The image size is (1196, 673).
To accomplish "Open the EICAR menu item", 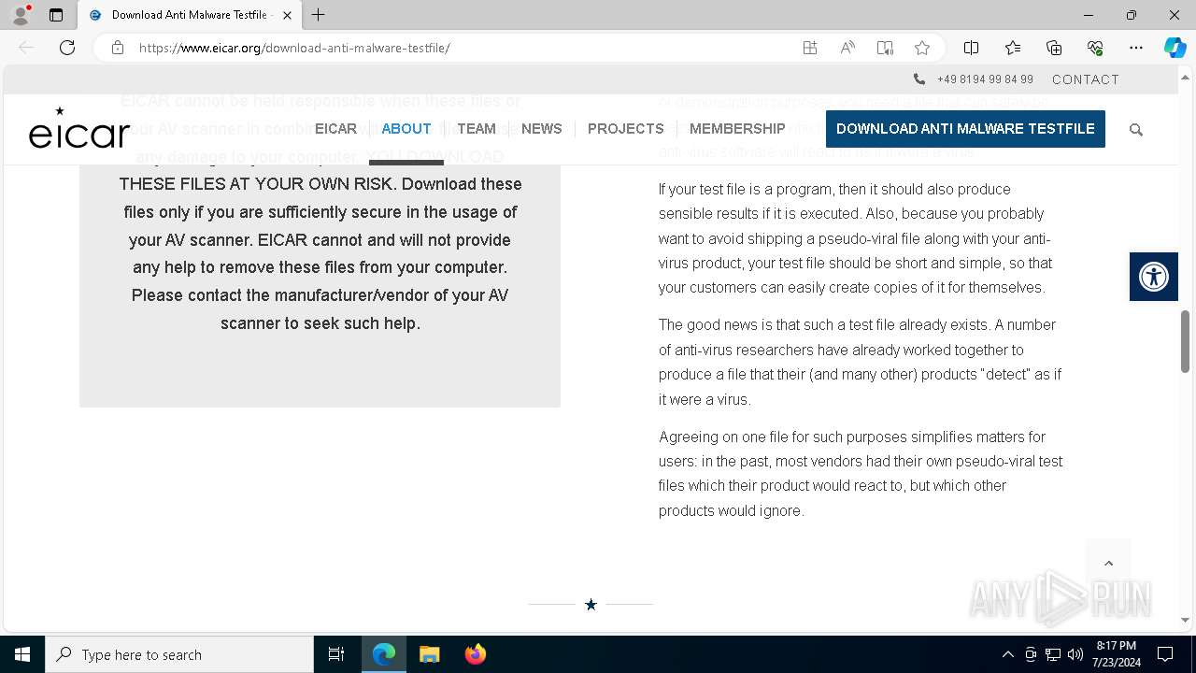I will 335,129.
